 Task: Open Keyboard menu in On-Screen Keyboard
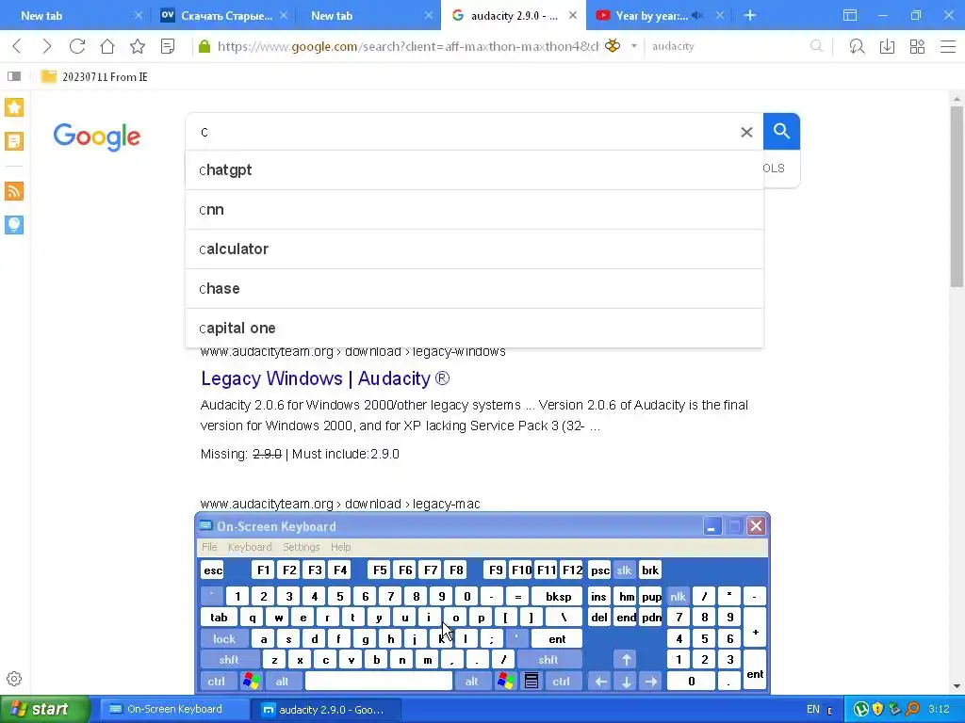pos(249,547)
